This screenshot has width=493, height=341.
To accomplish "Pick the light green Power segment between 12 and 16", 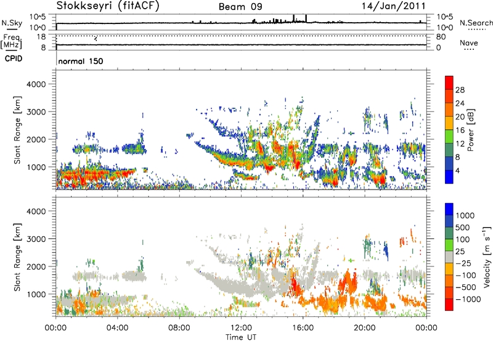I will (449, 137).
